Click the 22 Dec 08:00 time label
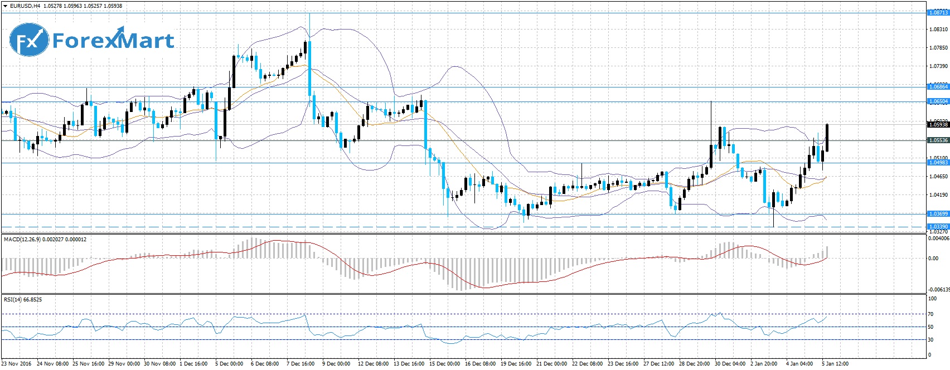Image resolution: width=950 pixels, height=370 pixels. pos(588,364)
